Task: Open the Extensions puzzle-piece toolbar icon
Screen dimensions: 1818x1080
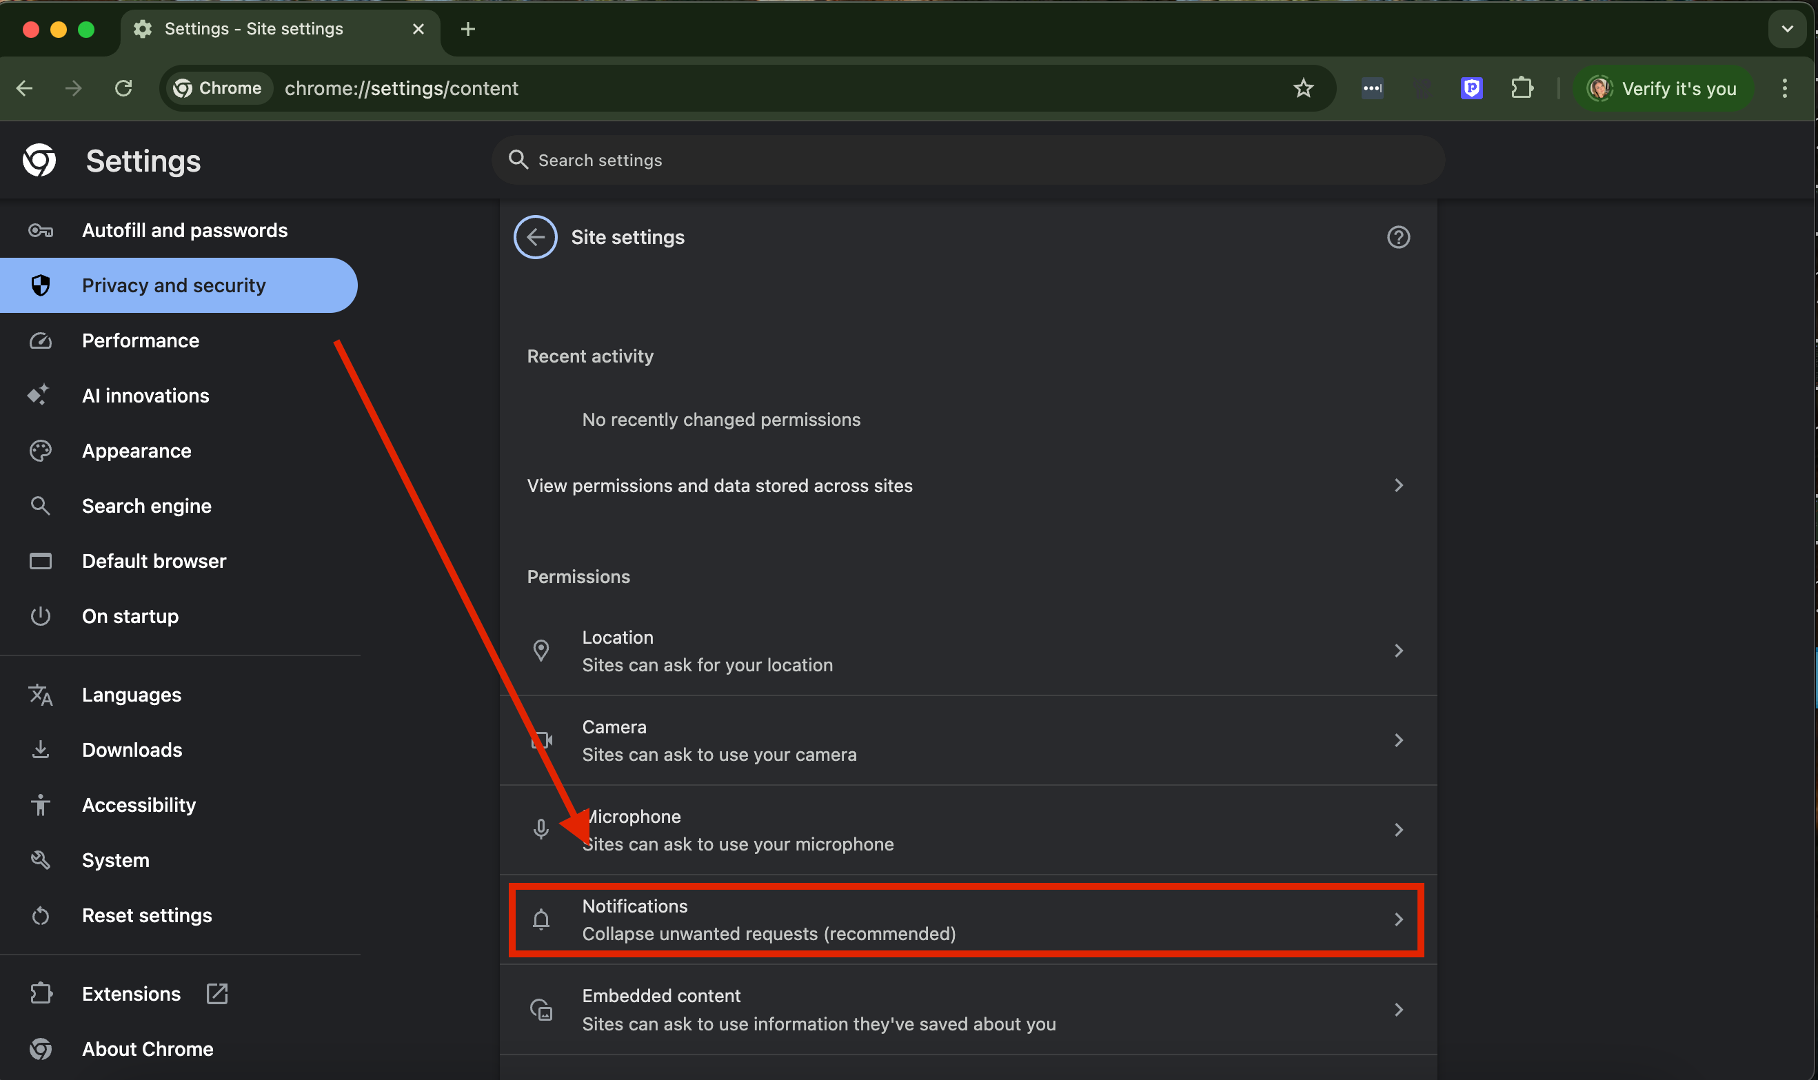Action: click(1522, 88)
